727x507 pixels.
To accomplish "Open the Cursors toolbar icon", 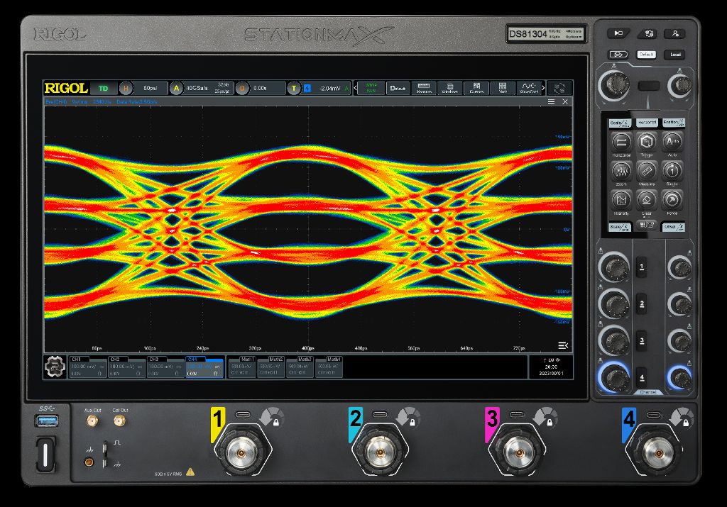I will coord(477,88).
